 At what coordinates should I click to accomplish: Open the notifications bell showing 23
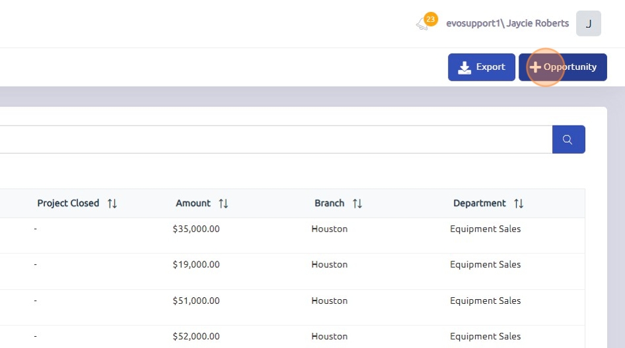[x=425, y=22]
